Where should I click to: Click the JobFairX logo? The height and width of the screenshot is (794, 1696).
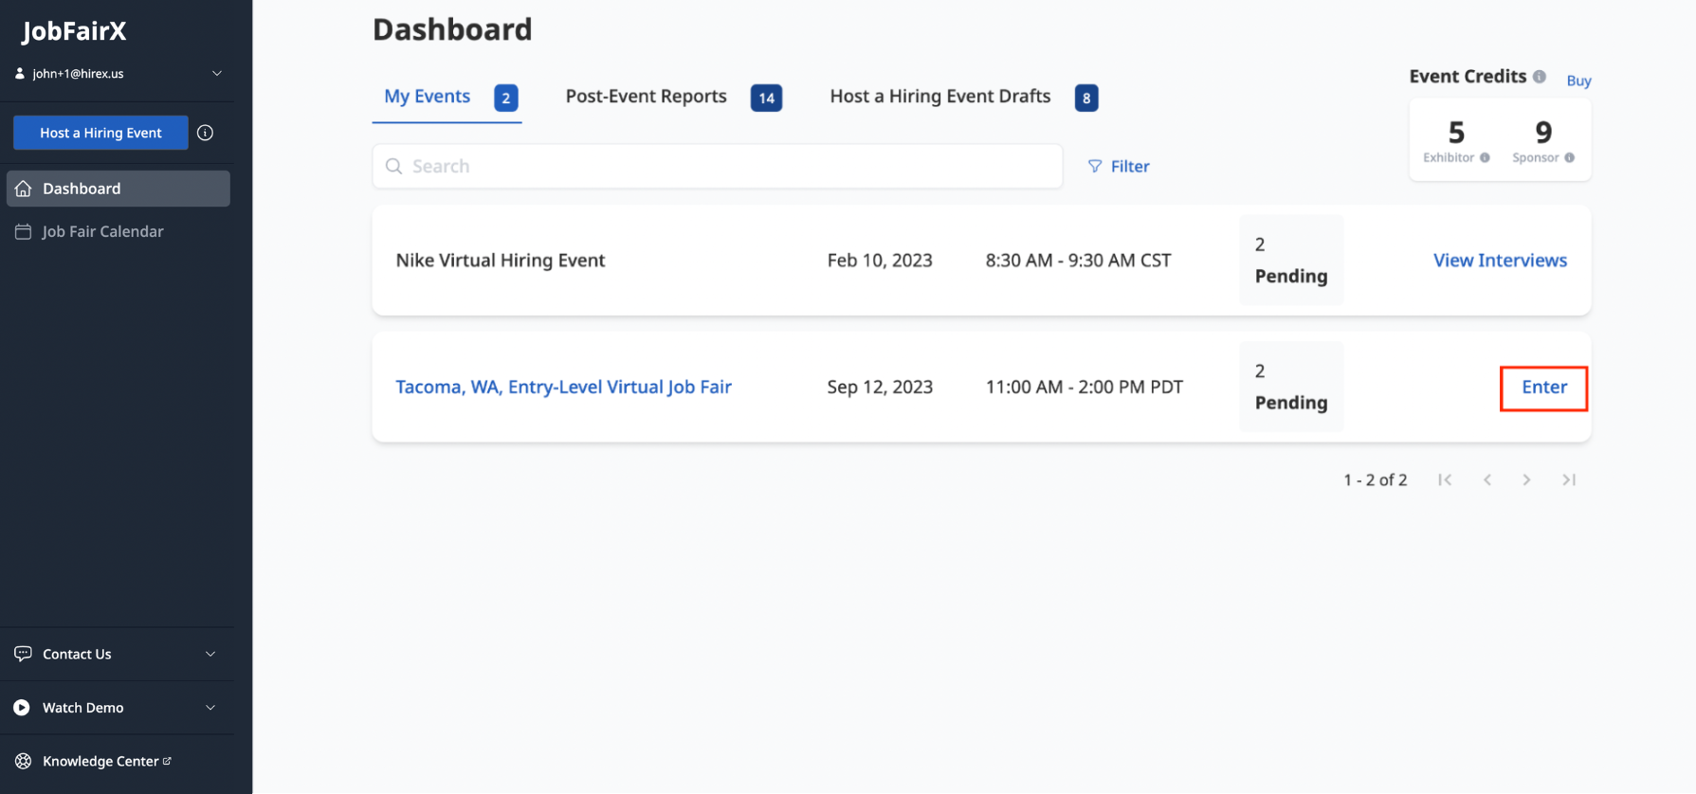click(74, 31)
